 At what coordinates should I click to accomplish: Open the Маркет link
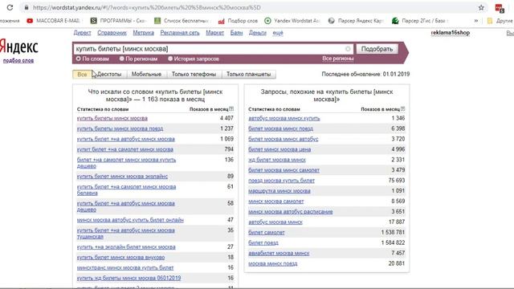point(214,33)
